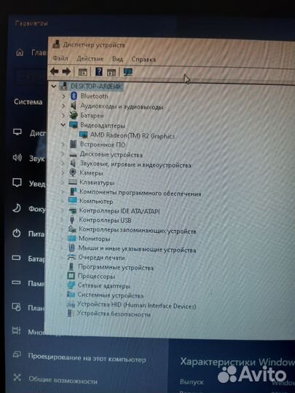295x393 pixels.
Task: Click the Мониторы icon
Action: (x=72, y=239)
